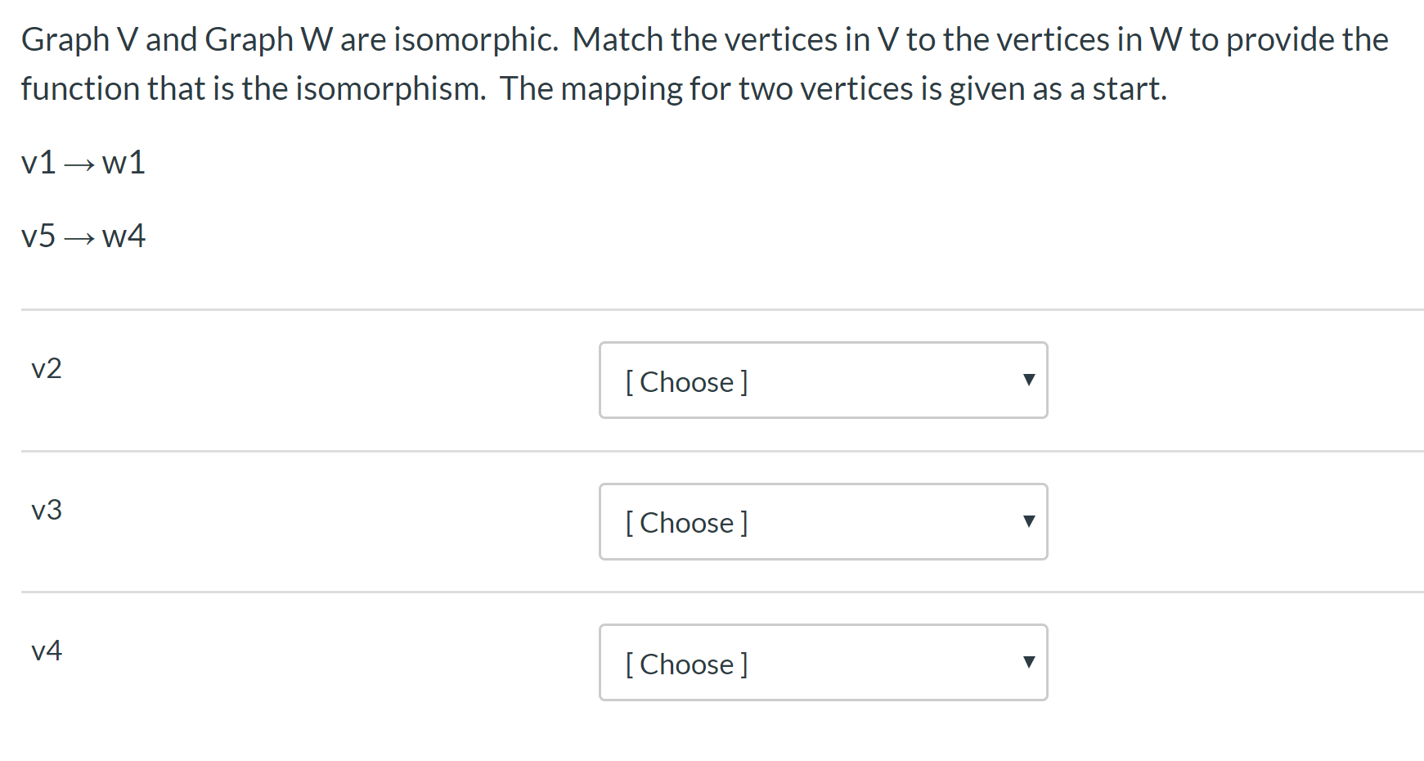Select the [ Choose ] box beside v3
This screenshot has width=1424, height=761.
point(823,521)
